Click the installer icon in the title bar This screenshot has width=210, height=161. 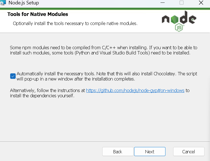(3, 3)
